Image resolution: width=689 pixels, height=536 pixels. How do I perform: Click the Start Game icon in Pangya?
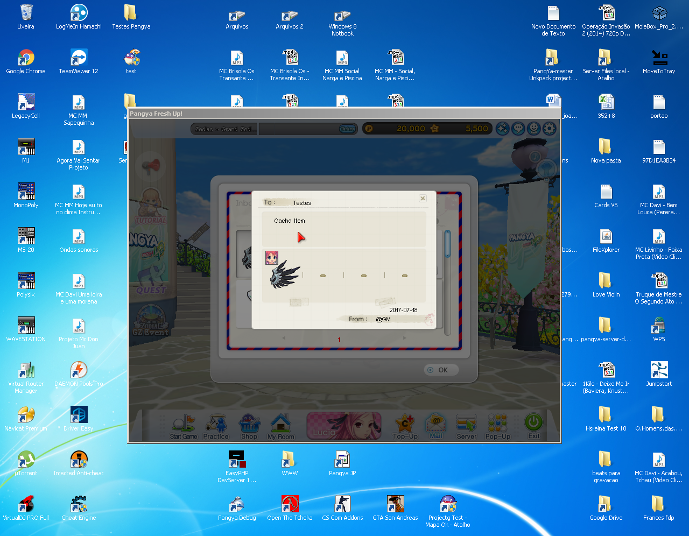tap(184, 427)
